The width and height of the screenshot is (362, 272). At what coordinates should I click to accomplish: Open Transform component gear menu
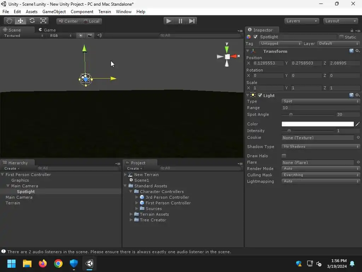357,51
